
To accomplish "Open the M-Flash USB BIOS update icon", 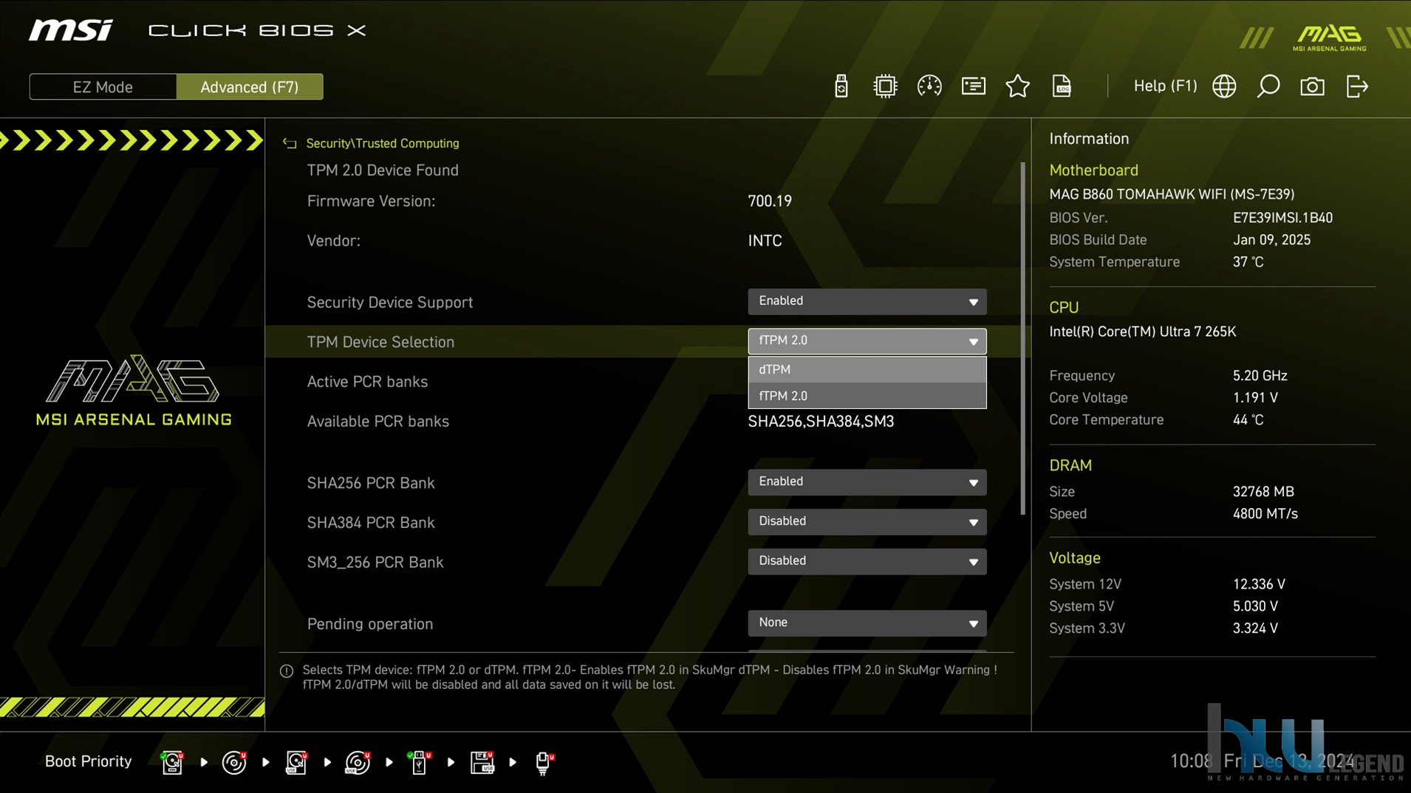I will [841, 86].
